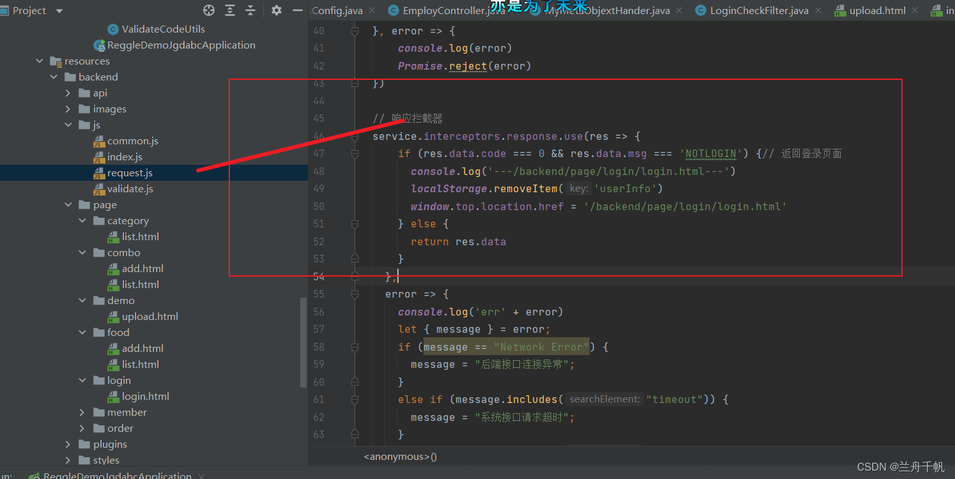Click 'userInfo' argument on line 49
Screen dimensions: 955x479
(x=625, y=189)
